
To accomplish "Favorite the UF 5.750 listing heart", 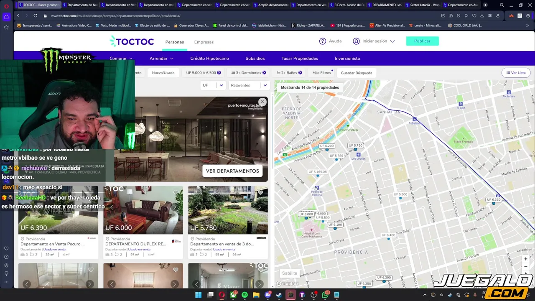I will coord(260,193).
